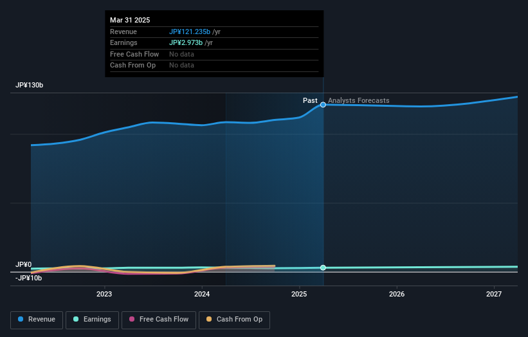Click the Earnings row label in tooltip
This screenshot has width=528, height=337.
[x=123, y=42]
